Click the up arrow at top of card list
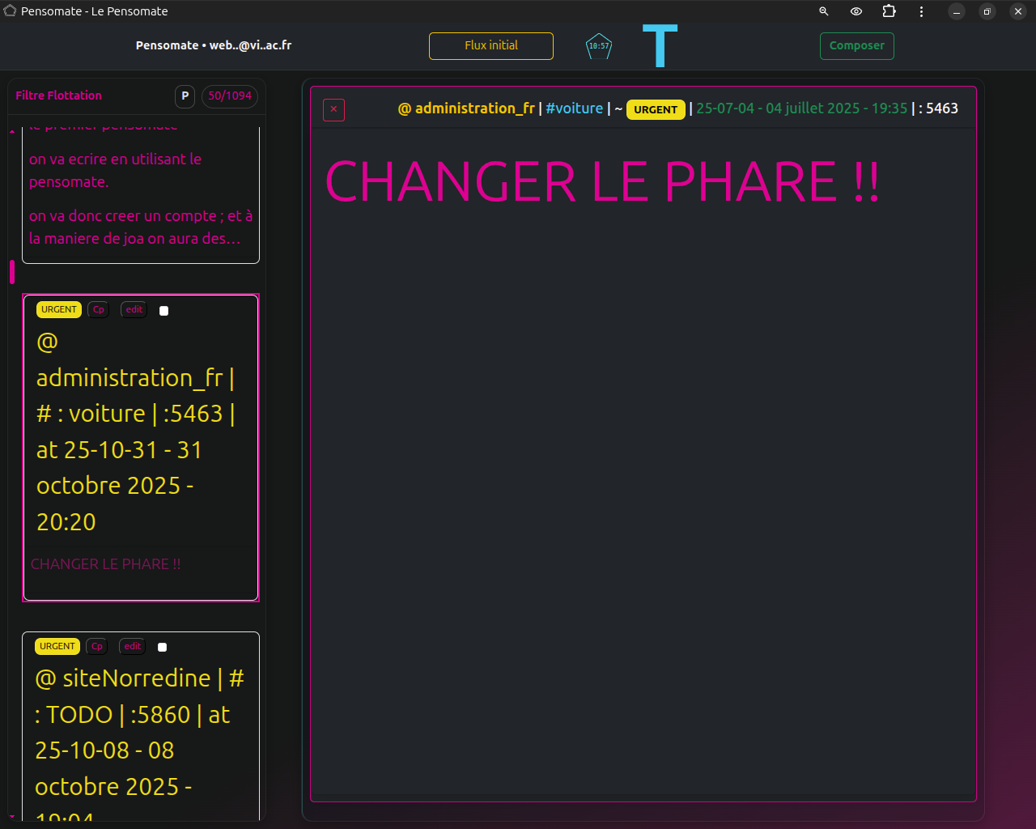Viewport: 1036px width, 829px height. [x=11, y=130]
